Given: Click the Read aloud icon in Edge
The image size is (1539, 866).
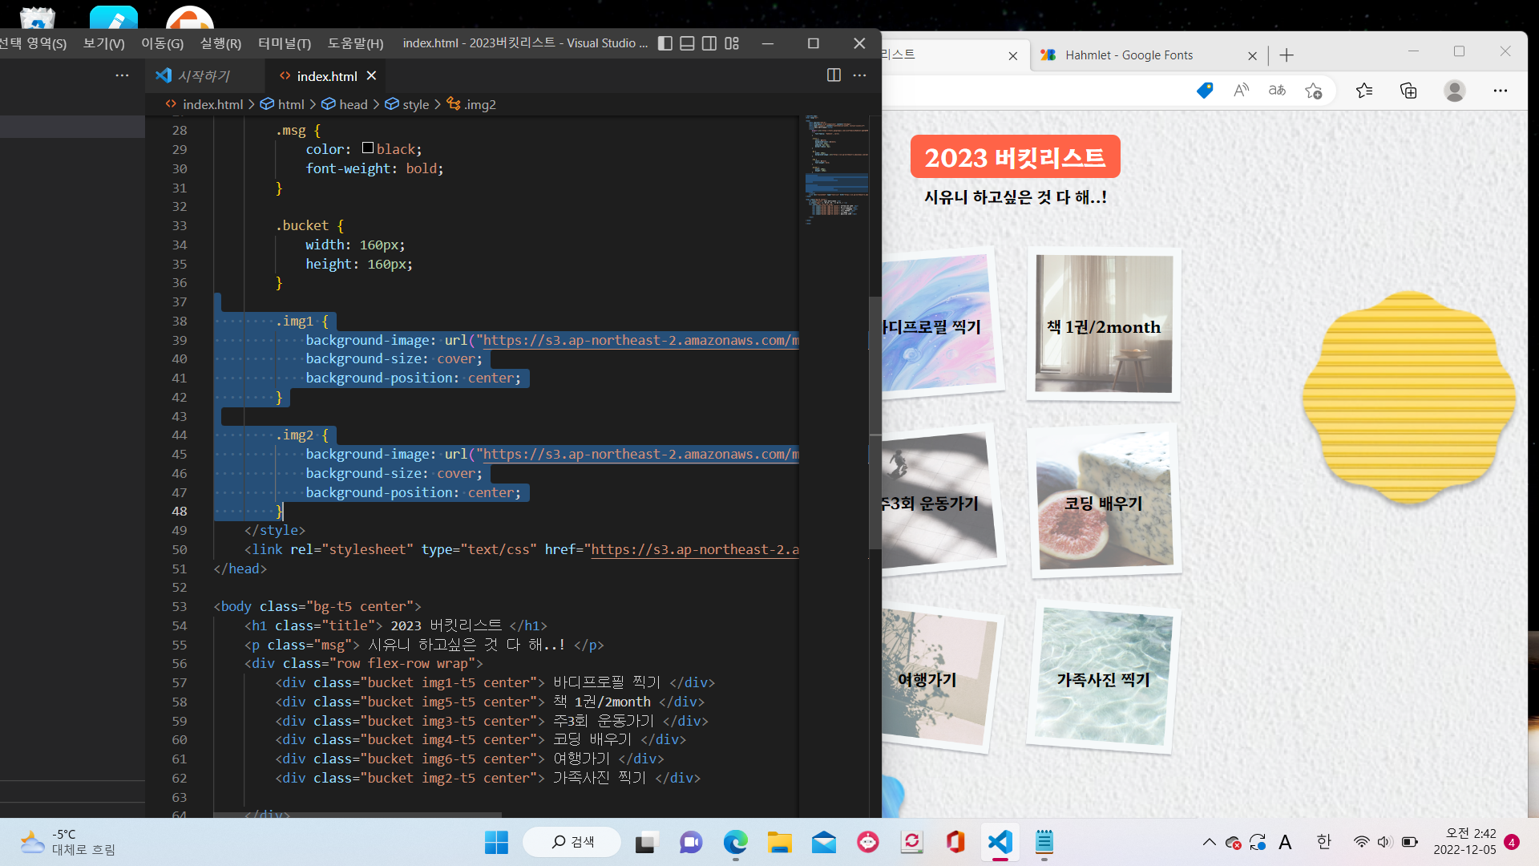Looking at the screenshot, I should 1241,90.
